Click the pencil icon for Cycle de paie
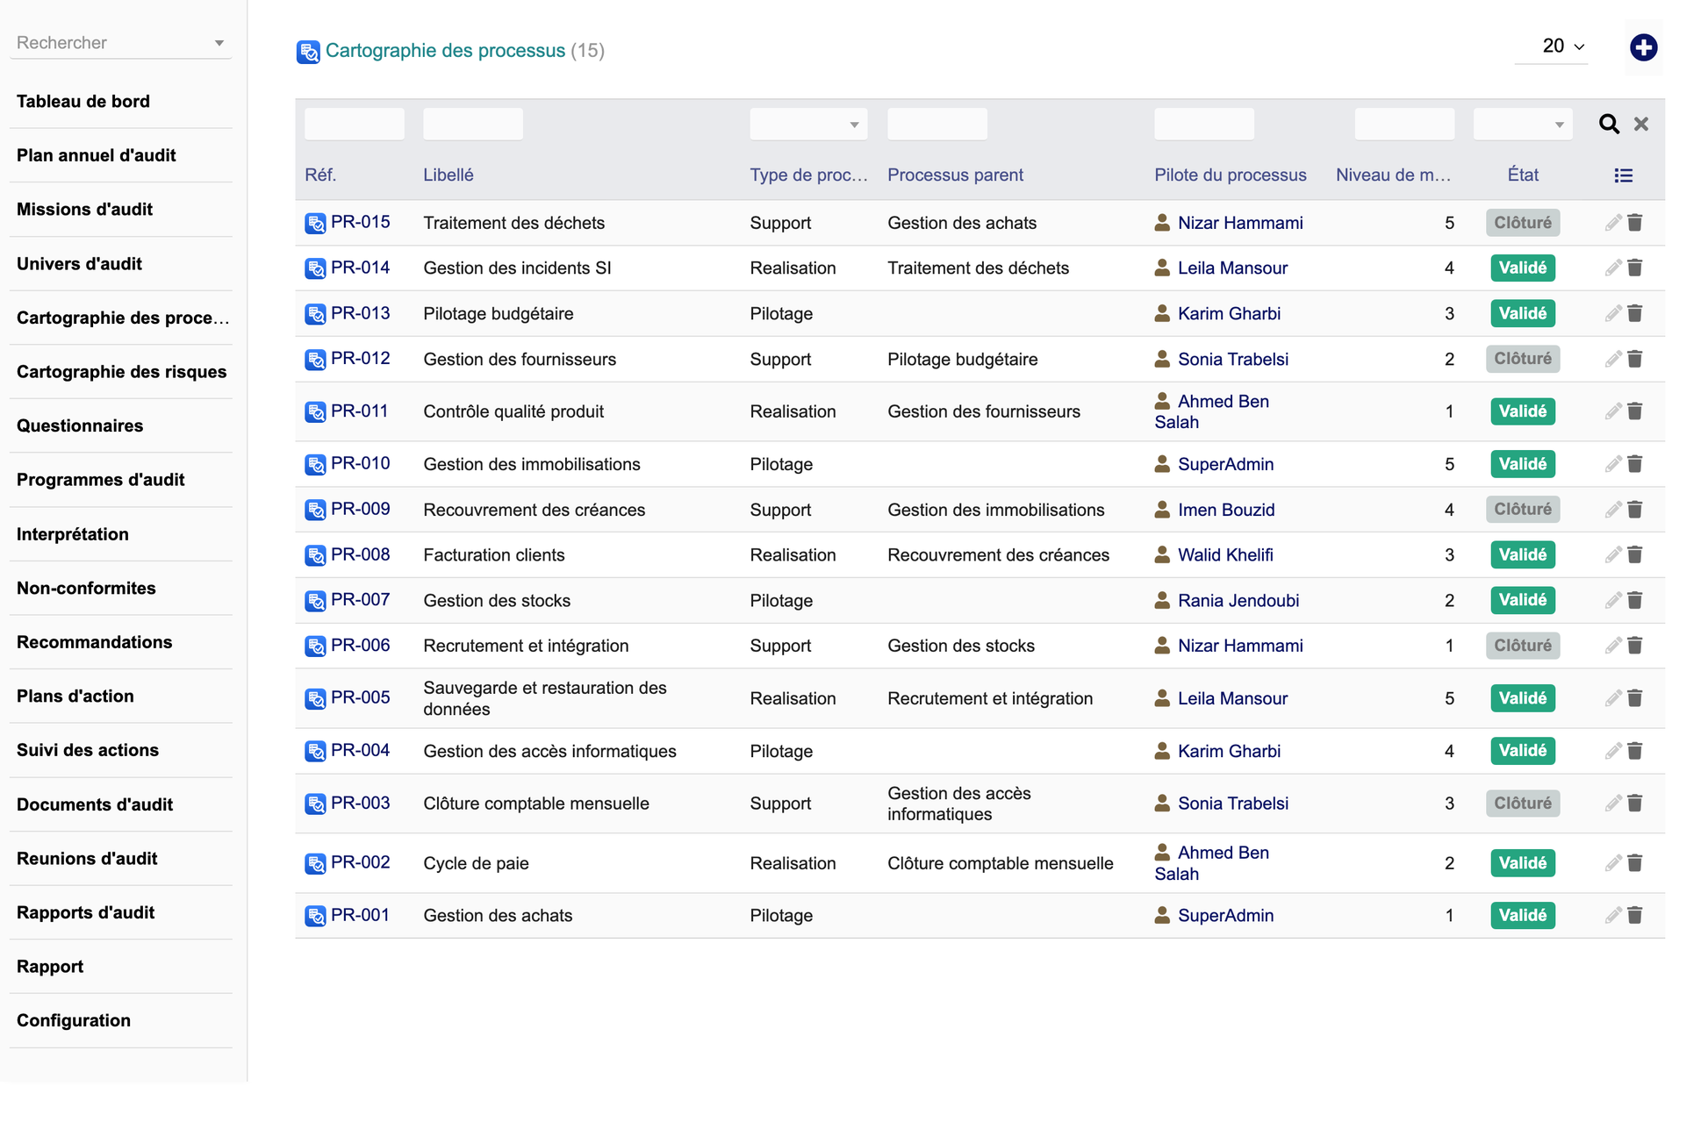 coord(1613,863)
